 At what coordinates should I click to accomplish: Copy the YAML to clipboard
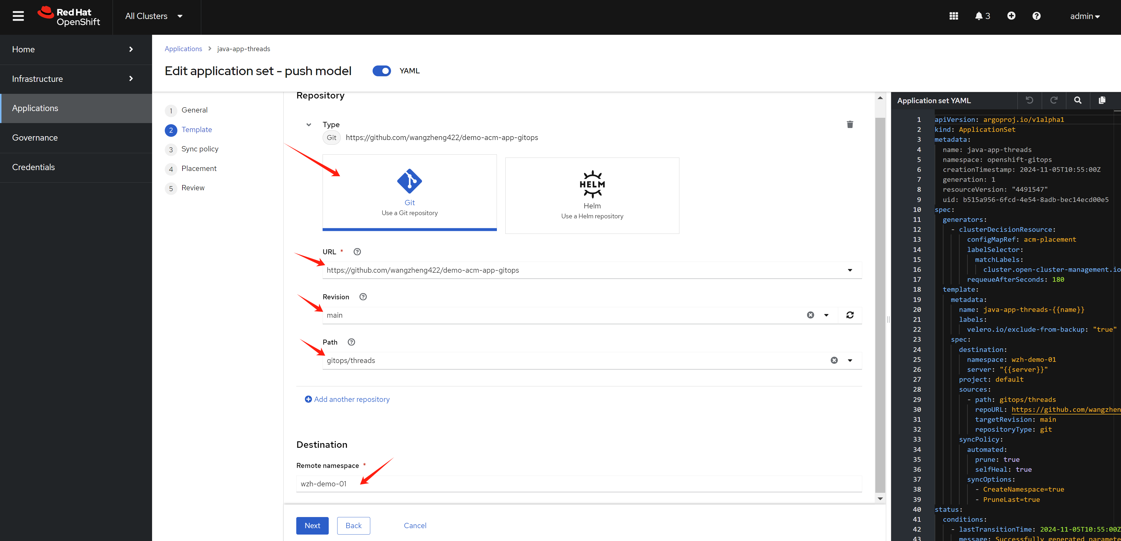pos(1102,101)
